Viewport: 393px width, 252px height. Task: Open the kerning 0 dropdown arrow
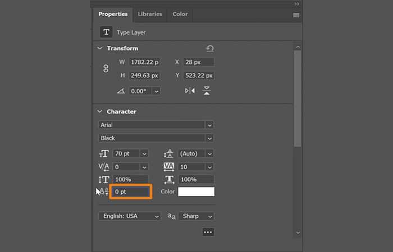144,167
